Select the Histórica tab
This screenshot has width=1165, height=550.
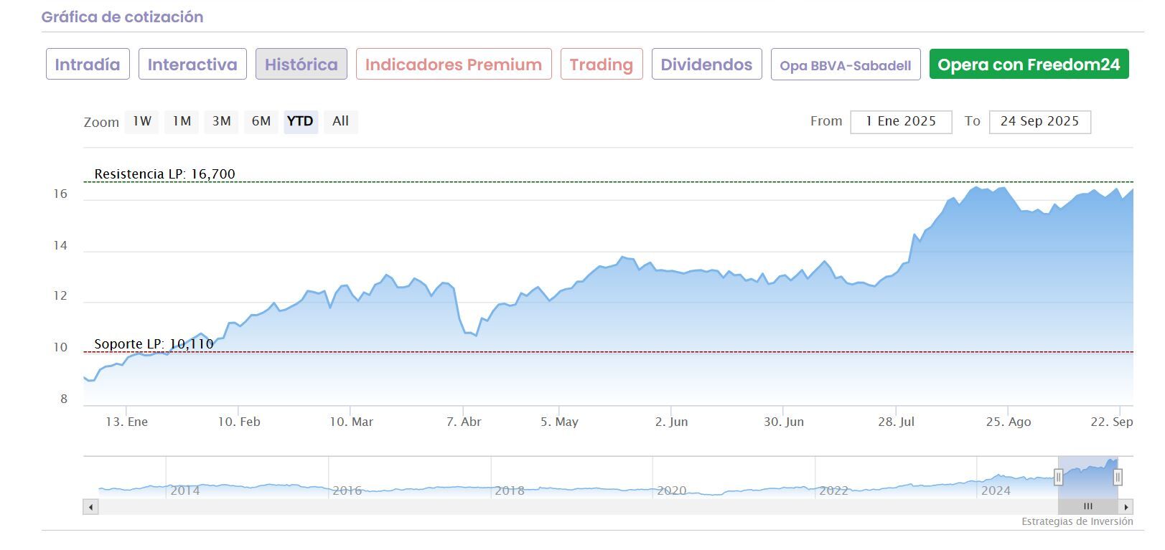tap(301, 65)
